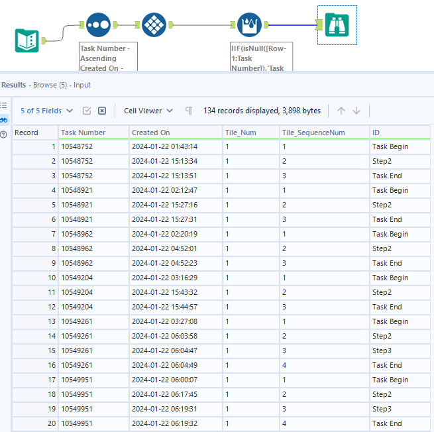This screenshot has width=434, height=432.
Task: Click the help question mark icon
Action: (3, 135)
